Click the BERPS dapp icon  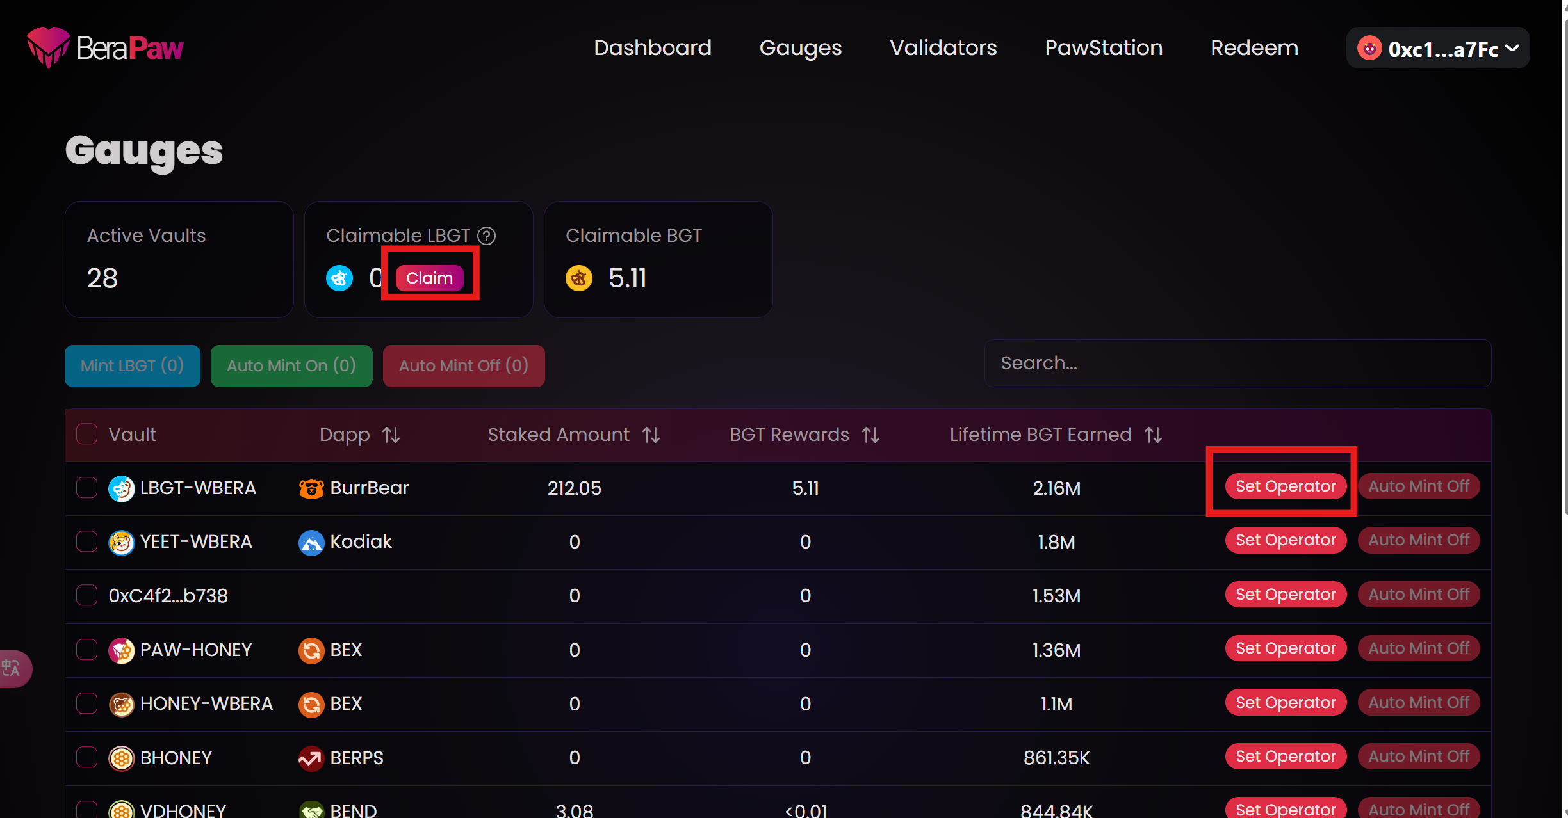pos(311,758)
